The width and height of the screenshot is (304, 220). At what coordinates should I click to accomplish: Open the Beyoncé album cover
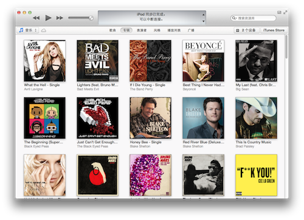[203, 61]
